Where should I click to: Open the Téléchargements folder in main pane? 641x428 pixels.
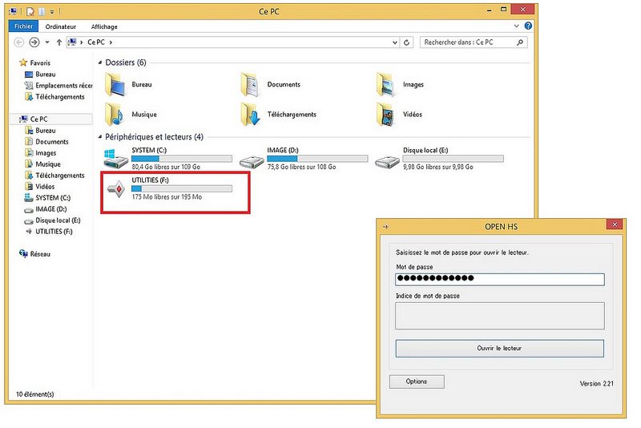click(252, 114)
